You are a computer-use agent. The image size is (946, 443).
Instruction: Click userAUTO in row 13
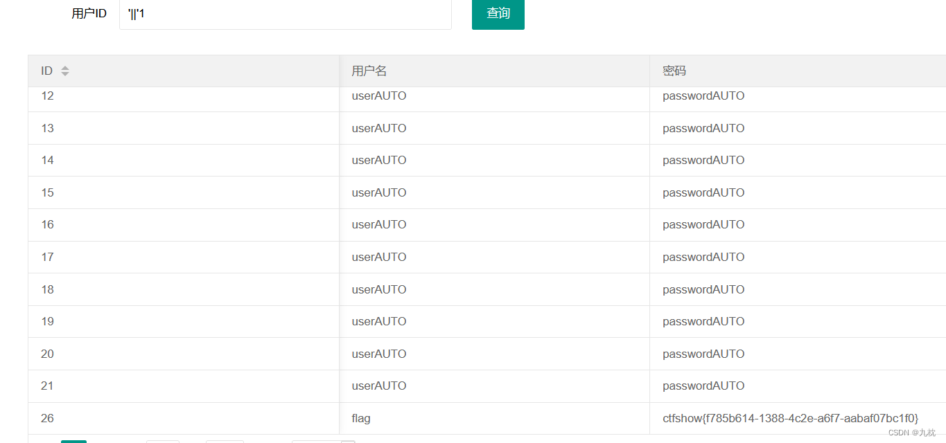[379, 128]
